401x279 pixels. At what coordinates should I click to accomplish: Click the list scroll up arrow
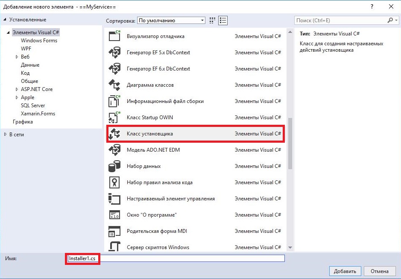click(x=290, y=32)
